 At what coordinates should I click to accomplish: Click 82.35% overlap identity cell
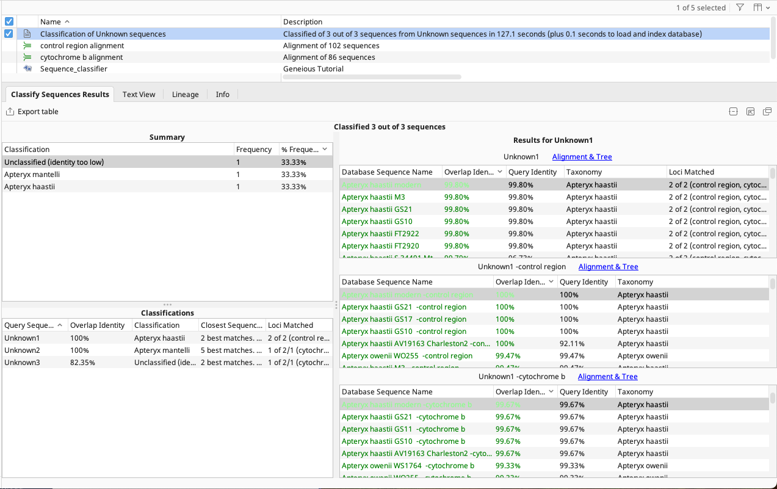[99, 363]
